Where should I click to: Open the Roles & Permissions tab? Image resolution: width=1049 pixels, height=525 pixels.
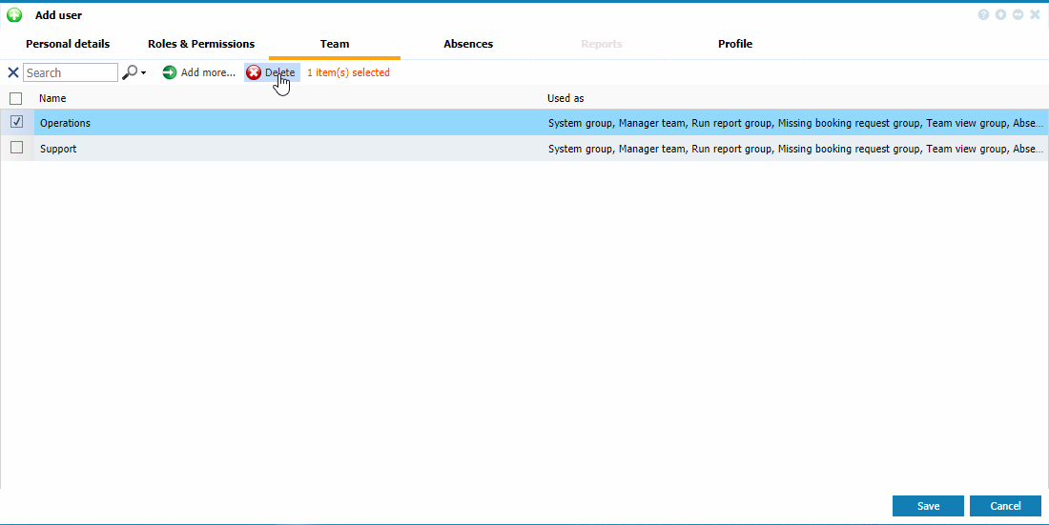coord(201,44)
